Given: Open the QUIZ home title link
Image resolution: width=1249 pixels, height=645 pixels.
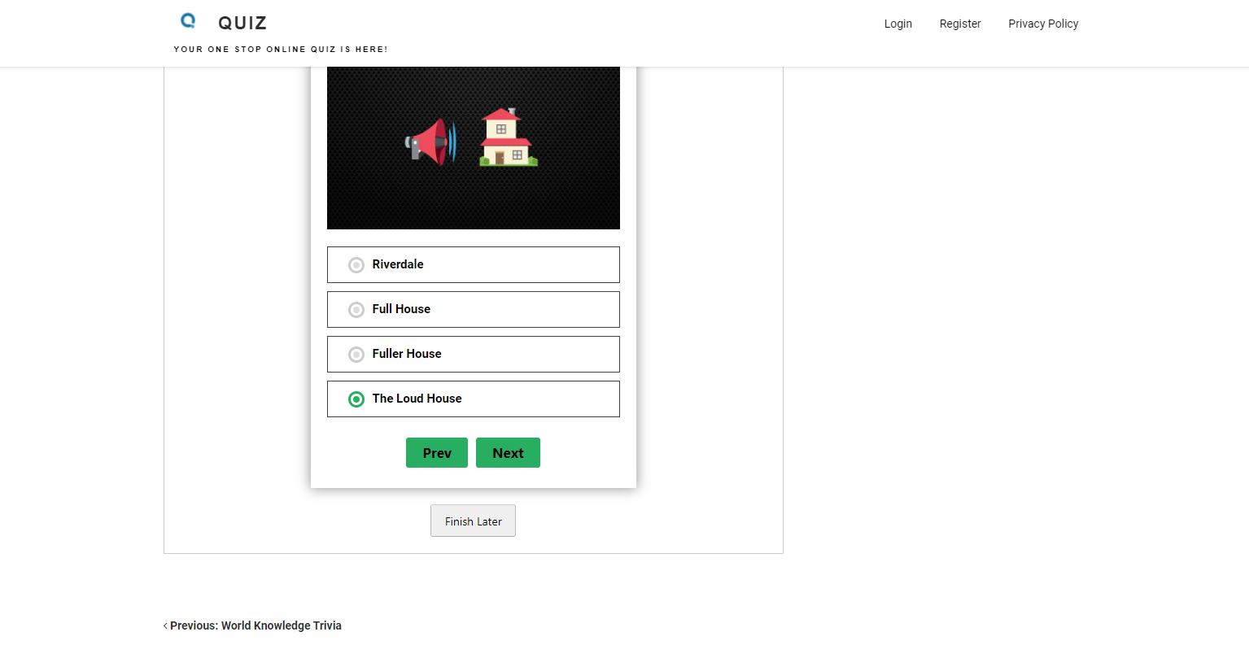Looking at the screenshot, I should (x=242, y=24).
